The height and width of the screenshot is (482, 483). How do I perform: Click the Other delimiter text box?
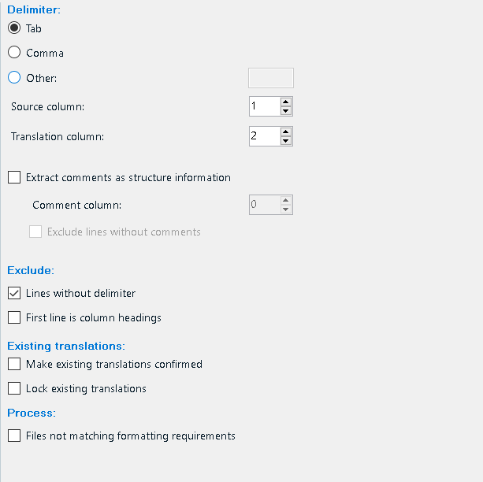271,78
